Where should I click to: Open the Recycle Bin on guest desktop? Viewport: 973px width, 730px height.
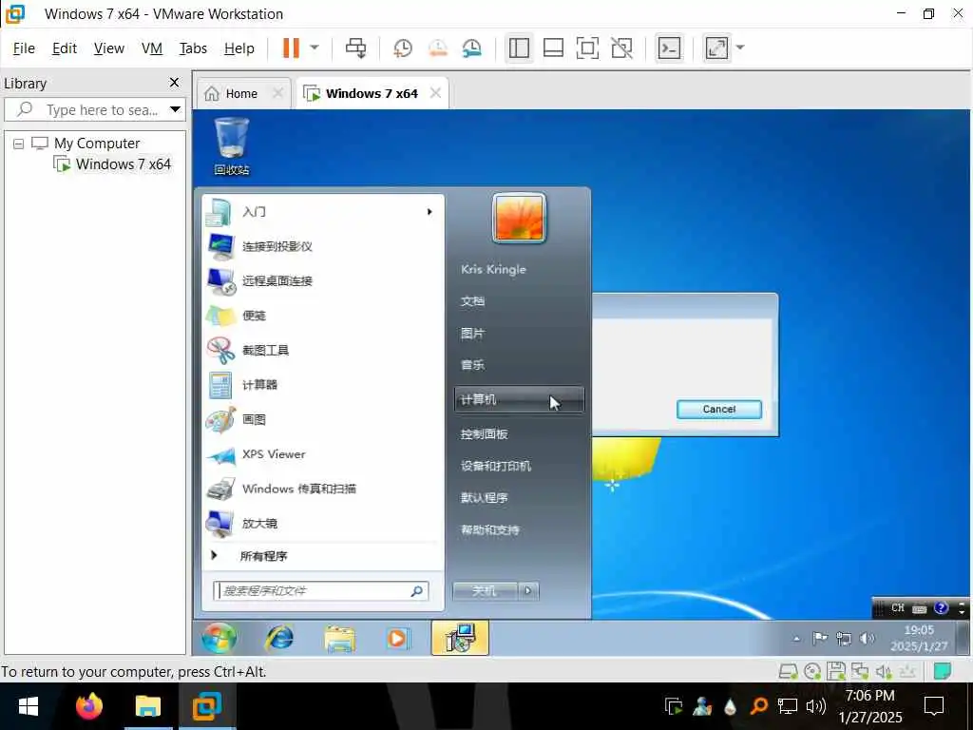pyautogui.click(x=232, y=145)
